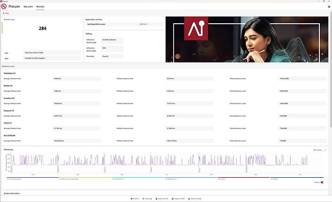
Task: Collapse the Detailed scores section header
Action: coord(8,66)
